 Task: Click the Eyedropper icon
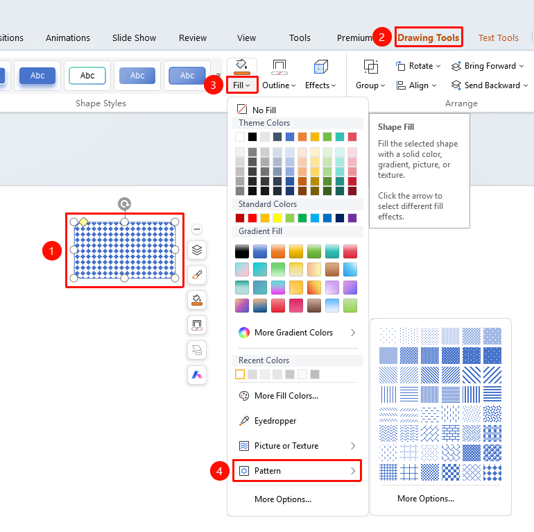(244, 421)
